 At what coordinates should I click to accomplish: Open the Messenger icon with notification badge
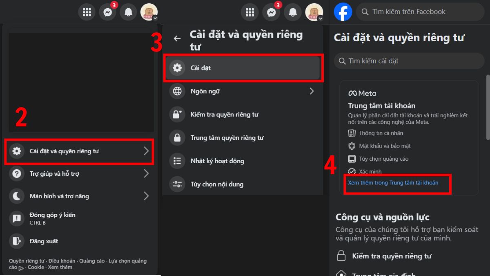107,12
